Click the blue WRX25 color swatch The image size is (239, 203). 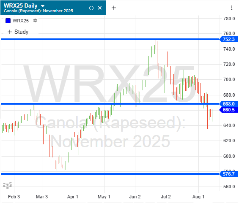click(8, 21)
